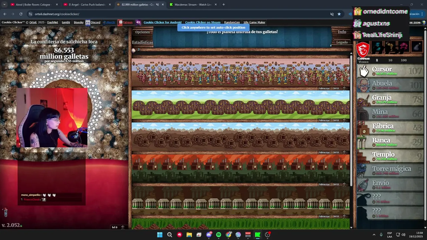Open the RandomGen link

click(232, 22)
